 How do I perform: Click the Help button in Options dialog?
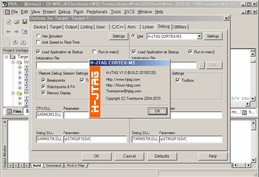[x=213, y=156]
